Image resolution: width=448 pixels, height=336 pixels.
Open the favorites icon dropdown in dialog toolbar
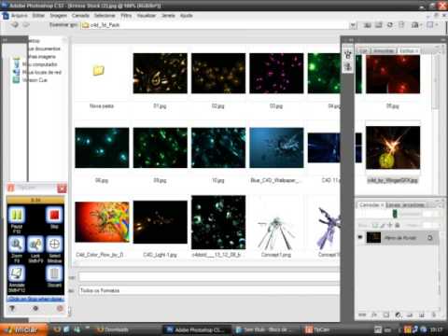pos(416,25)
